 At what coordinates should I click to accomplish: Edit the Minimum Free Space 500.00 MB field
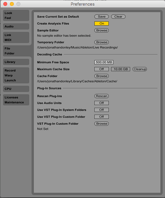[104, 62]
